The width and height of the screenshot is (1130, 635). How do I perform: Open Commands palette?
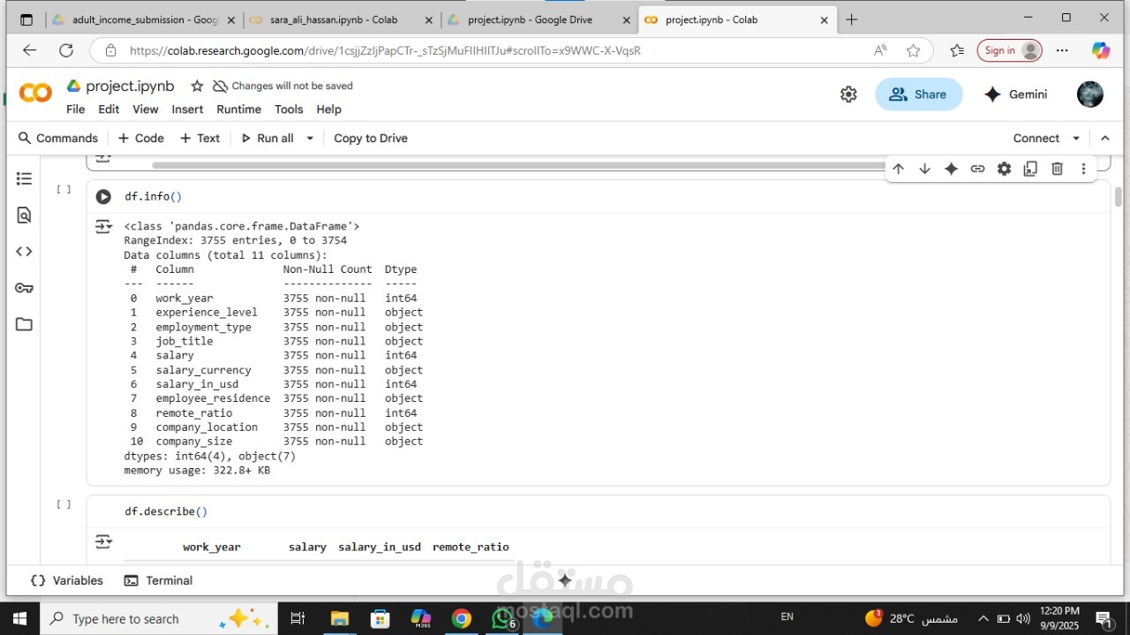click(x=58, y=139)
